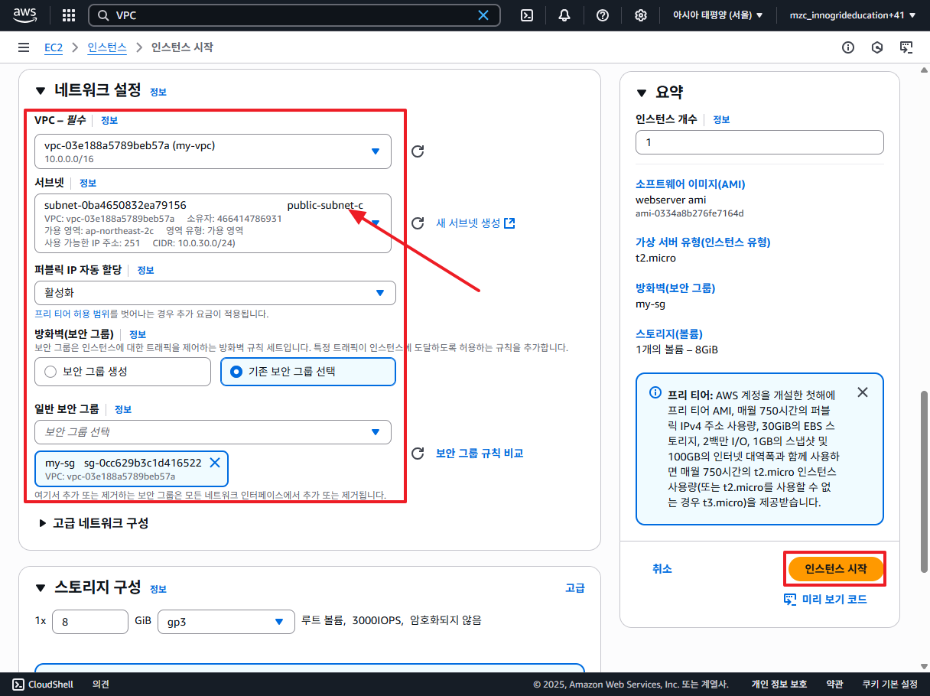
Task: Open the 의견 feedback link
Action: (x=101, y=685)
